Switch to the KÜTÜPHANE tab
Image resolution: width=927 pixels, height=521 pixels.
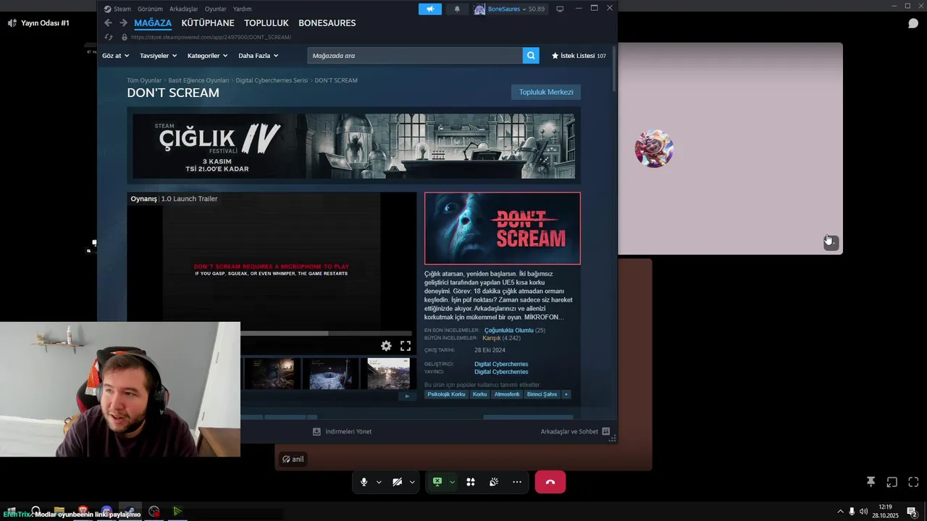click(208, 23)
